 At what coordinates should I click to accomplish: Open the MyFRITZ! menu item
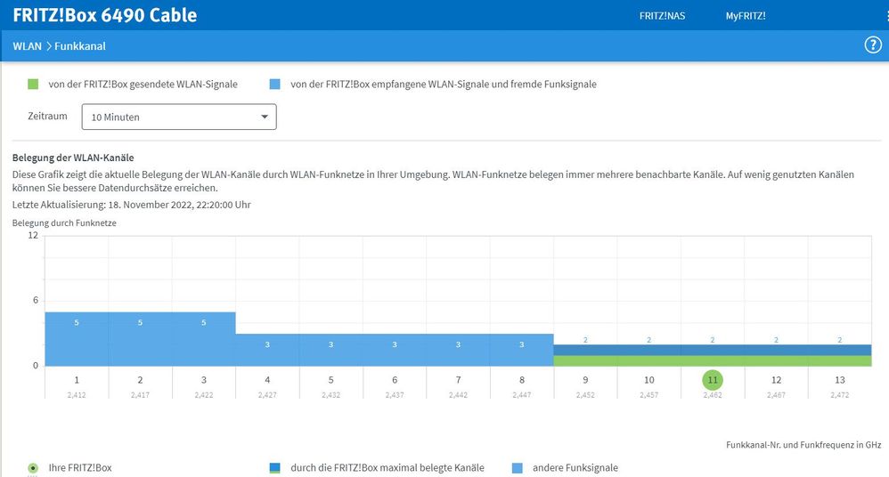746,15
